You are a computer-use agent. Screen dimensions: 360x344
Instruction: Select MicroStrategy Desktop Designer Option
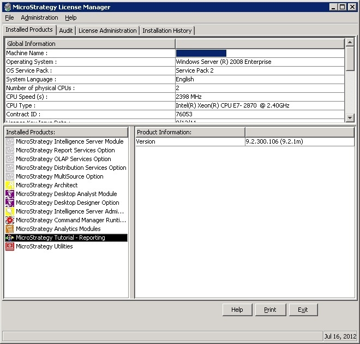(68, 203)
